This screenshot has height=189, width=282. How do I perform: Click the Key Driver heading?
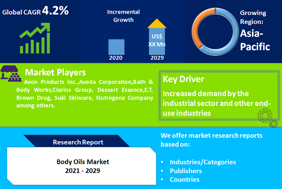(183, 79)
